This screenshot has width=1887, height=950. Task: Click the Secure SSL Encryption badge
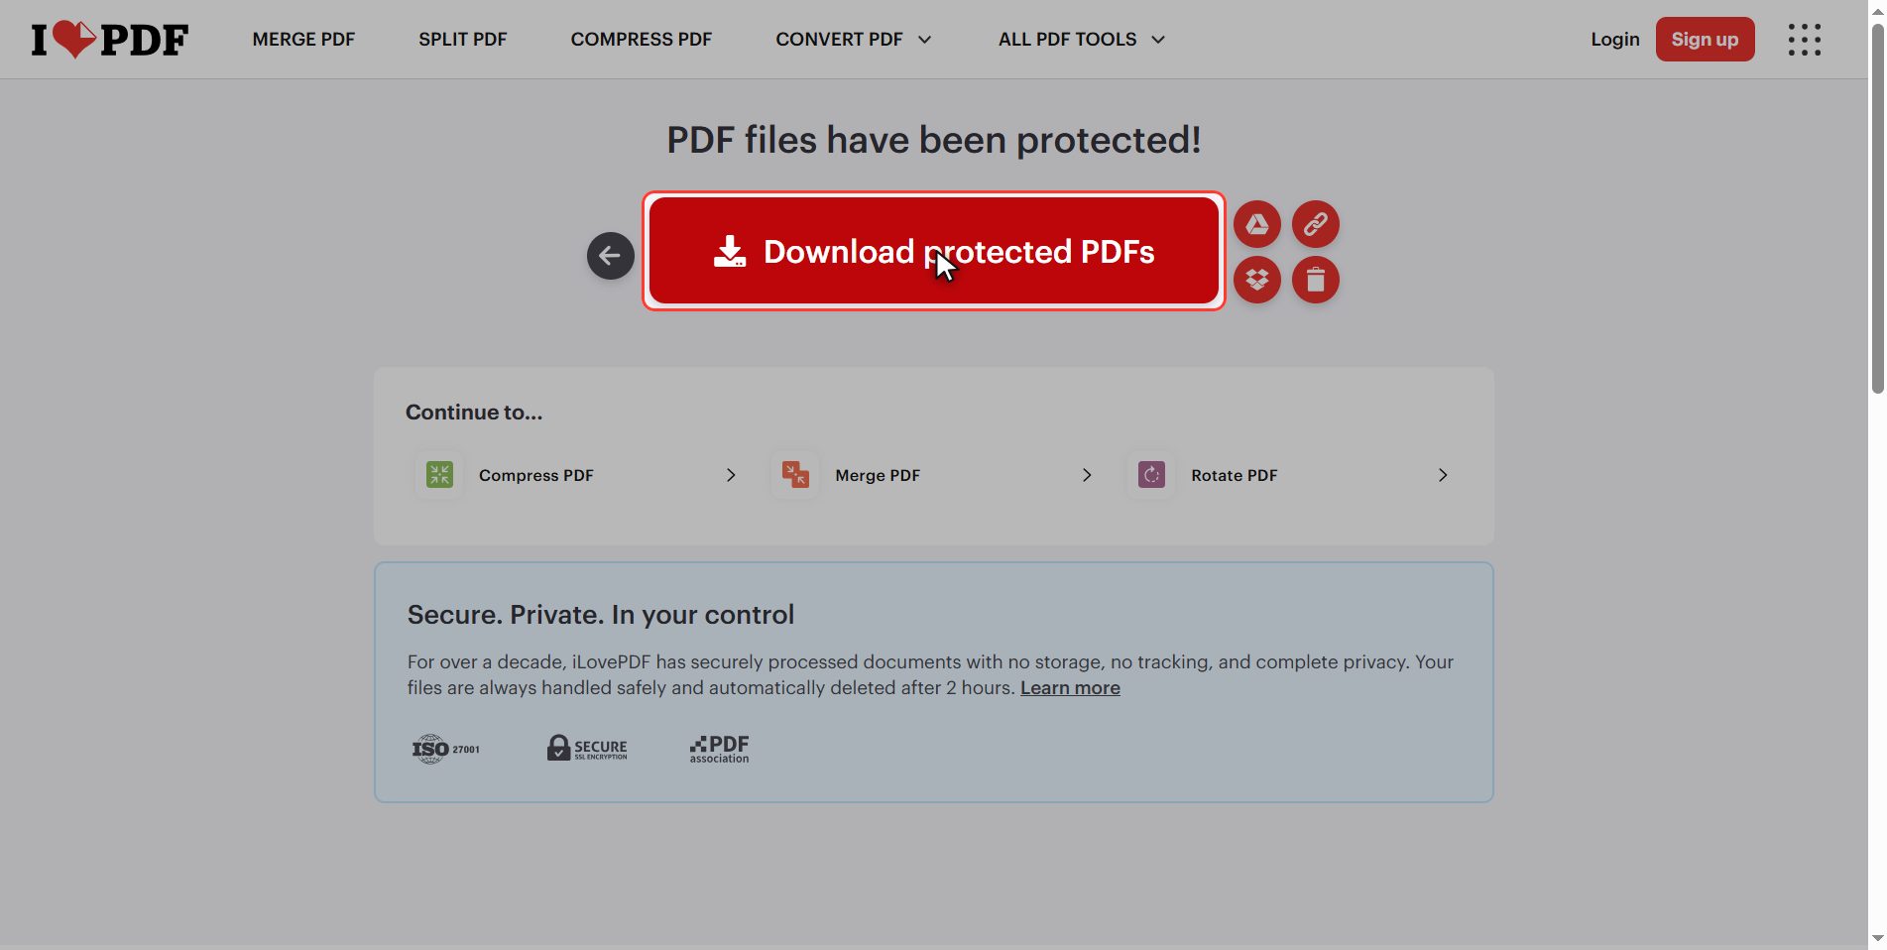point(587,748)
